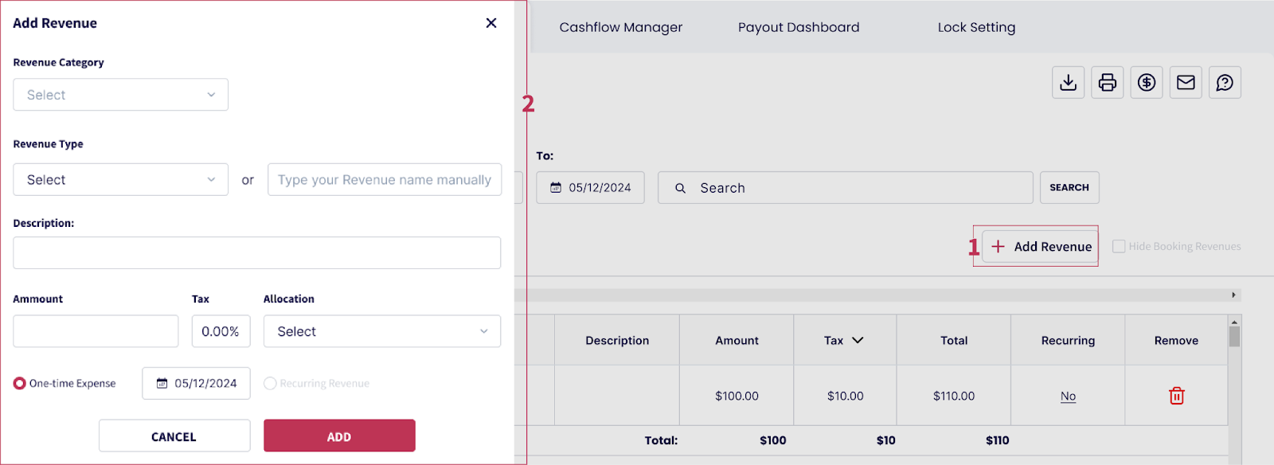Screen dimensions: 1274x465
Task: Close the Add Revenue dialog
Action: (x=491, y=23)
